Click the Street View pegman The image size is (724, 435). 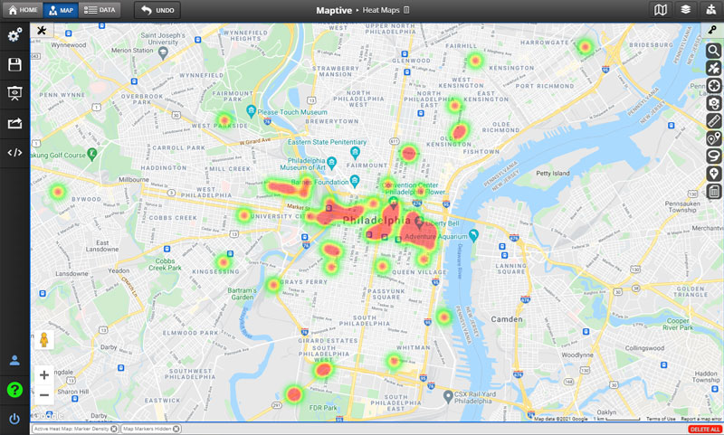click(43, 340)
